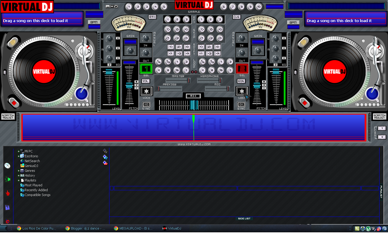Click the MASTER volume slider

coord(178,80)
